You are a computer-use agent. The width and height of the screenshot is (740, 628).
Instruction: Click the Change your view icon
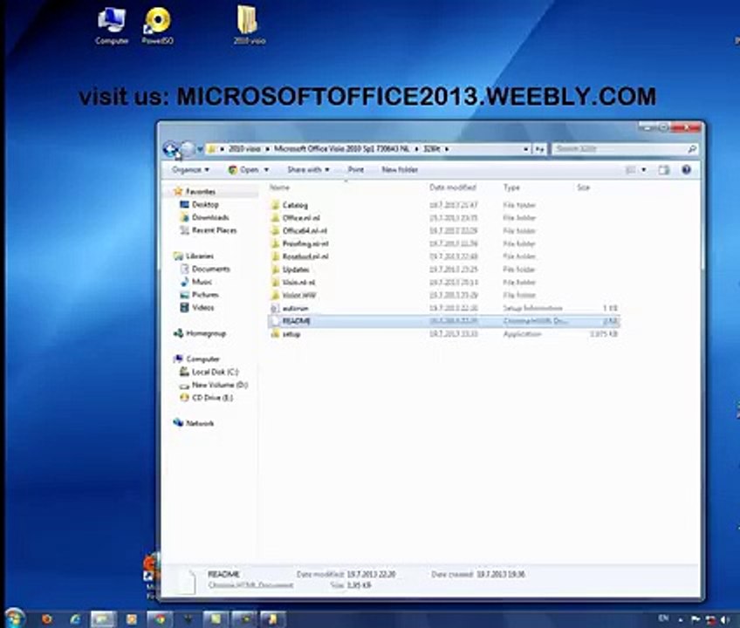pyautogui.click(x=630, y=170)
